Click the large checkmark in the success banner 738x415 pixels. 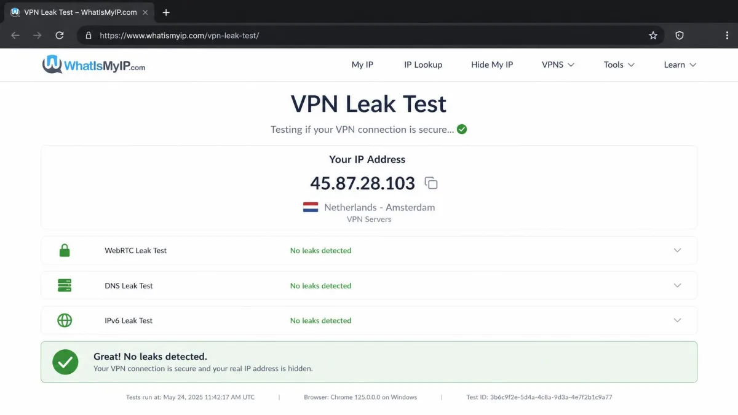(x=65, y=362)
